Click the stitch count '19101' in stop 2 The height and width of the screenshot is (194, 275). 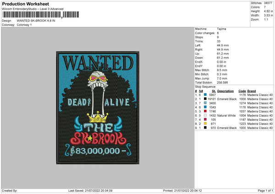click(212, 99)
